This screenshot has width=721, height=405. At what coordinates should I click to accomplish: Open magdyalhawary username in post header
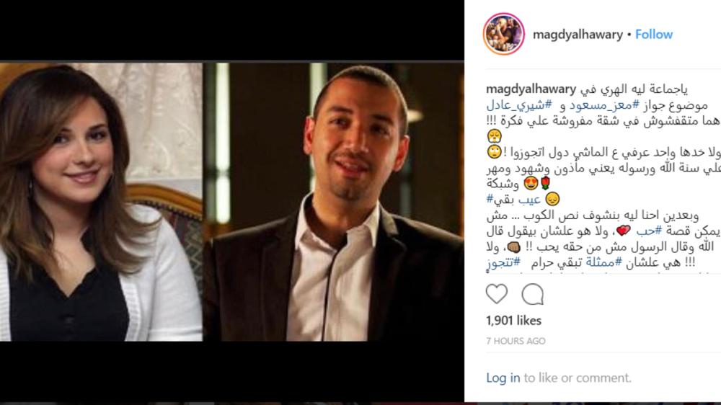(578, 35)
